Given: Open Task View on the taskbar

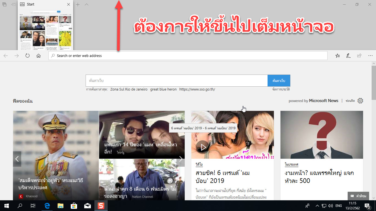Looking at the screenshot, I should coord(33,205).
